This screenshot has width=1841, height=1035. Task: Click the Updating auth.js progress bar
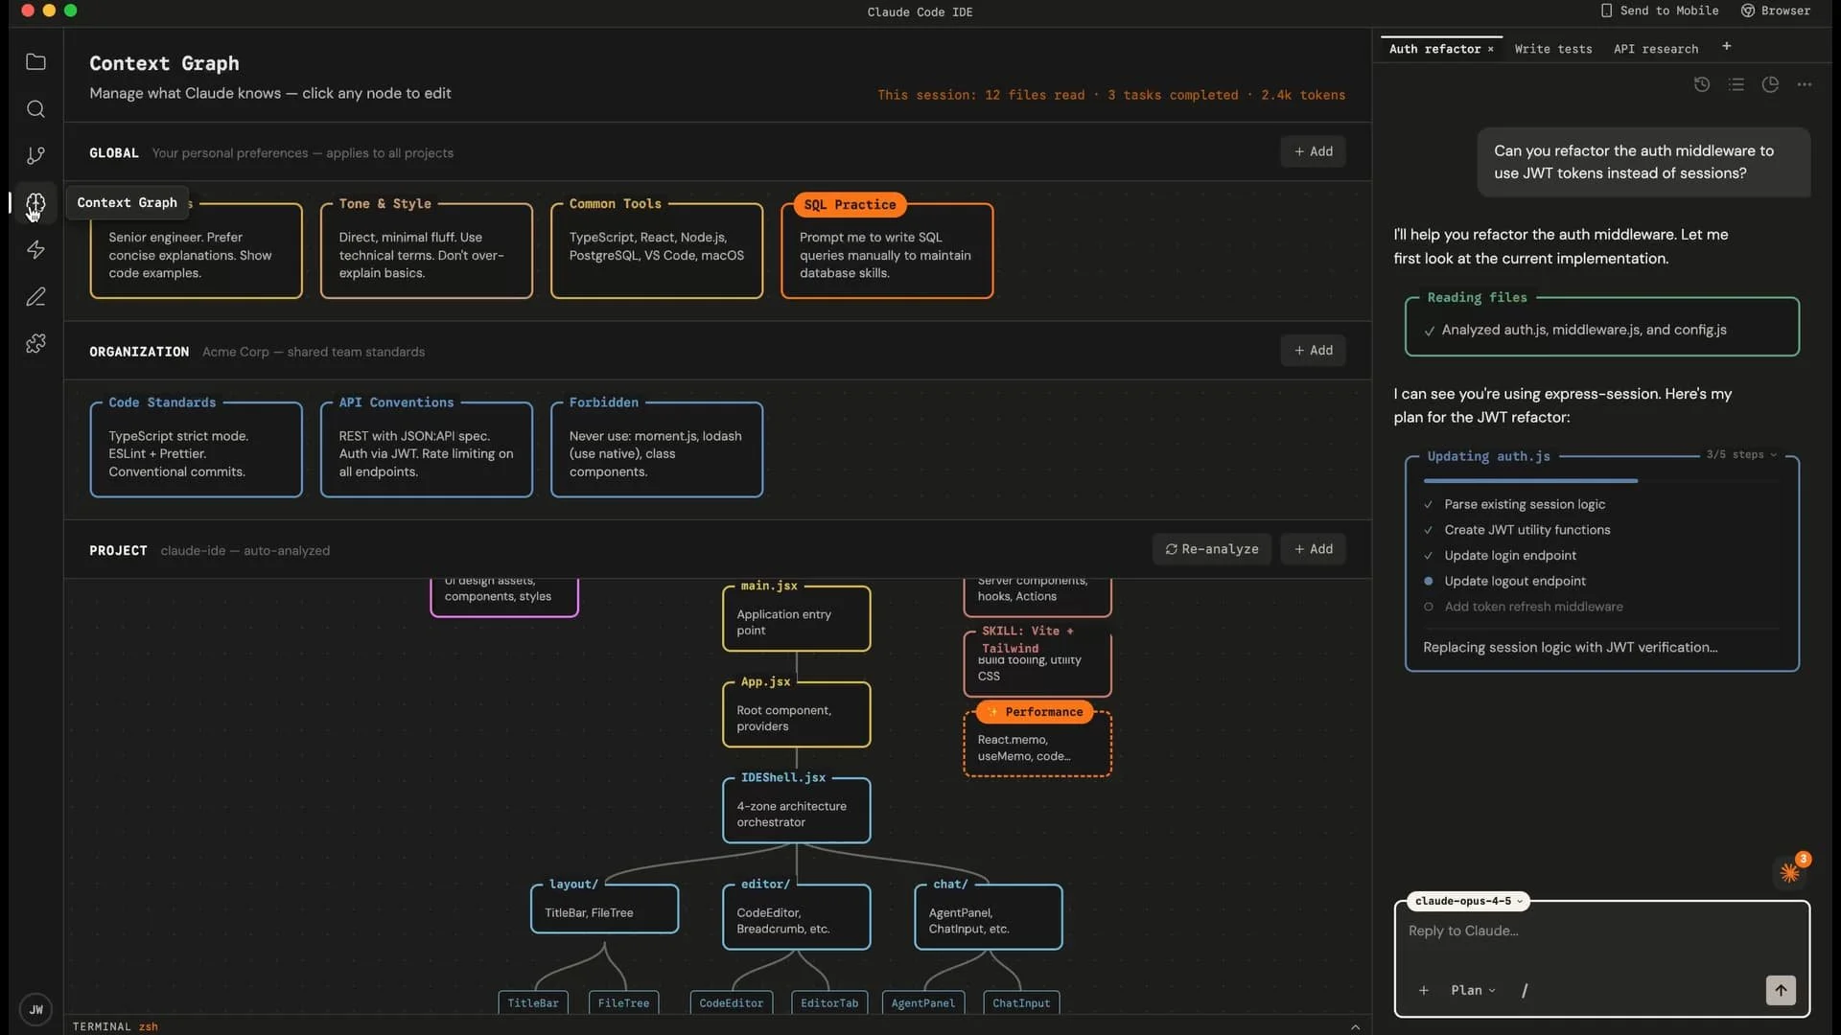click(x=1530, y=480)
